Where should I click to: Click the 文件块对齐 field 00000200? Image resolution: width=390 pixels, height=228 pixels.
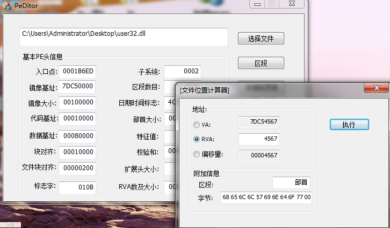click(77, 168)
